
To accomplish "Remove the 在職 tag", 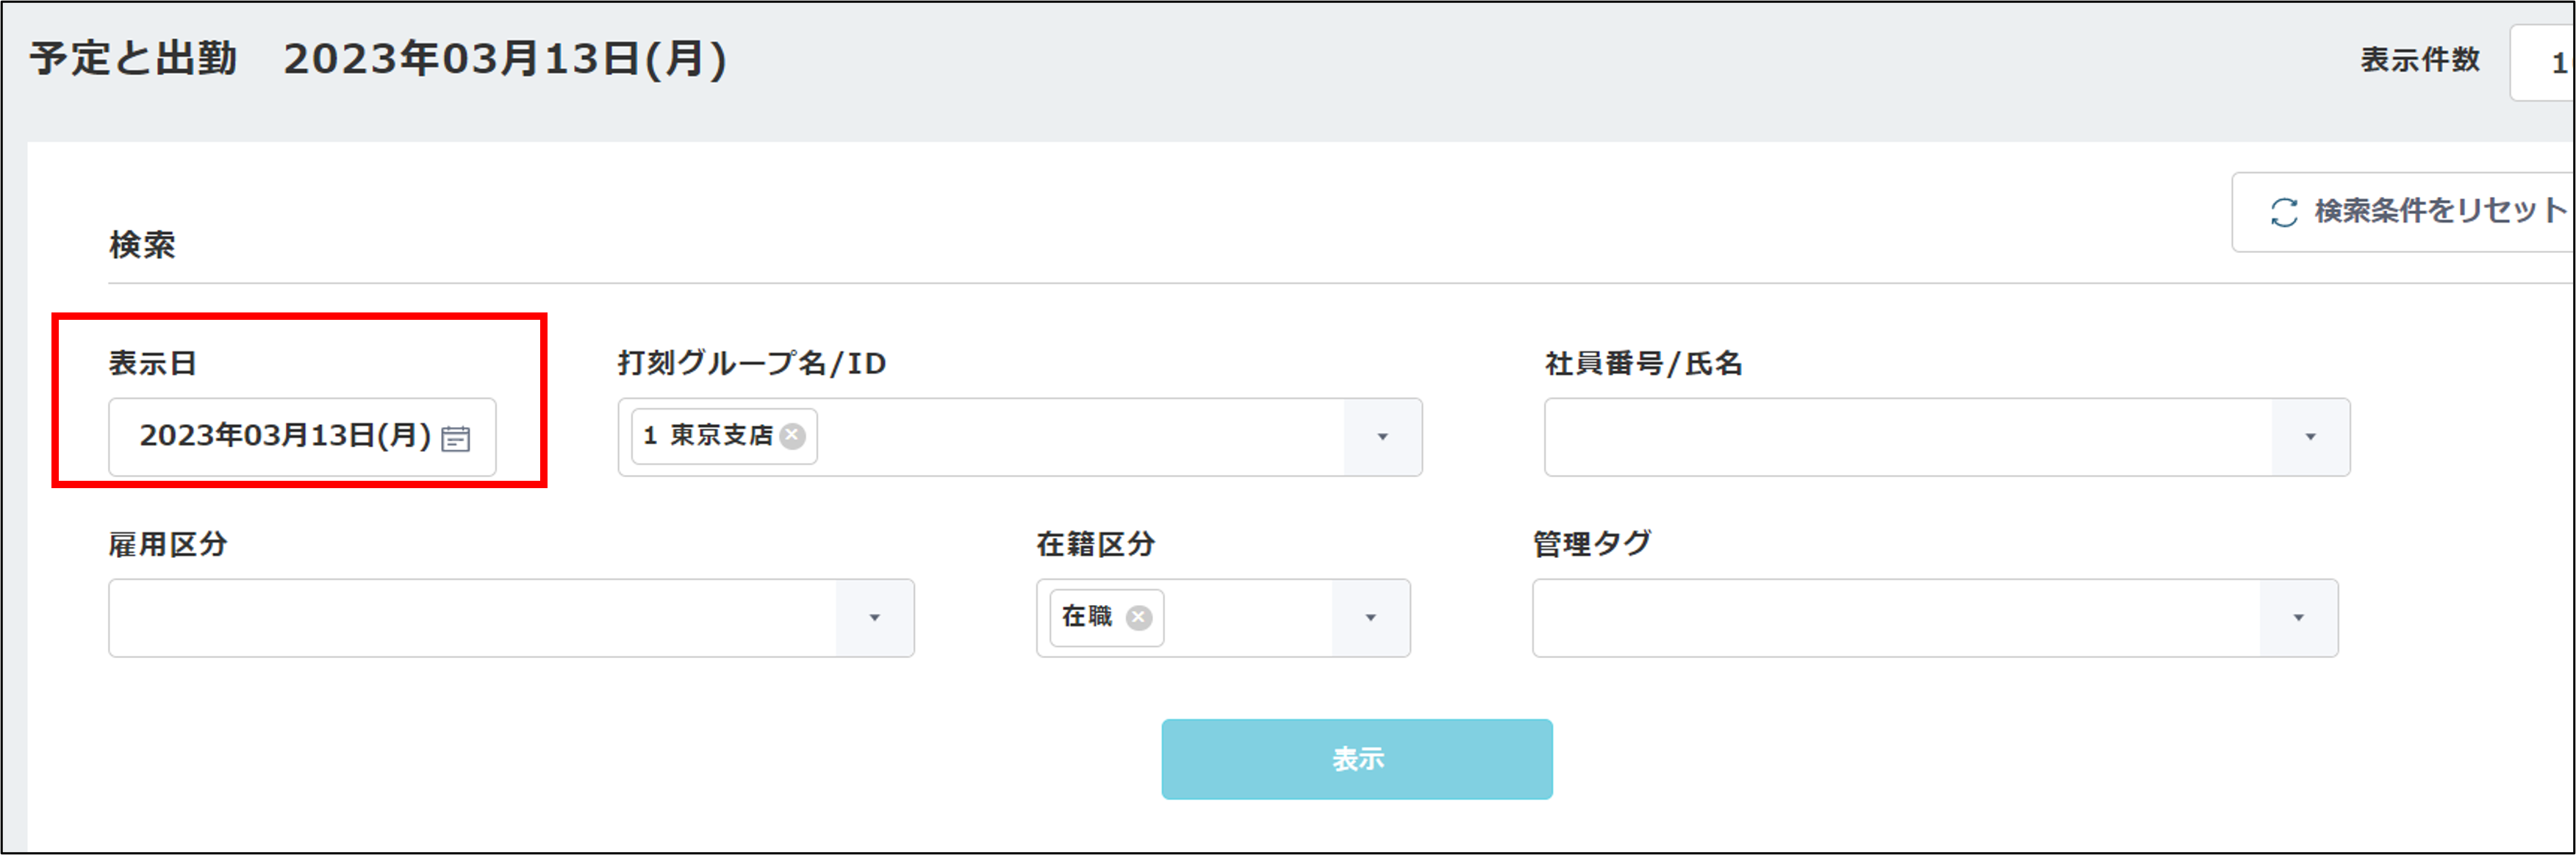I will pos(1138,617).
